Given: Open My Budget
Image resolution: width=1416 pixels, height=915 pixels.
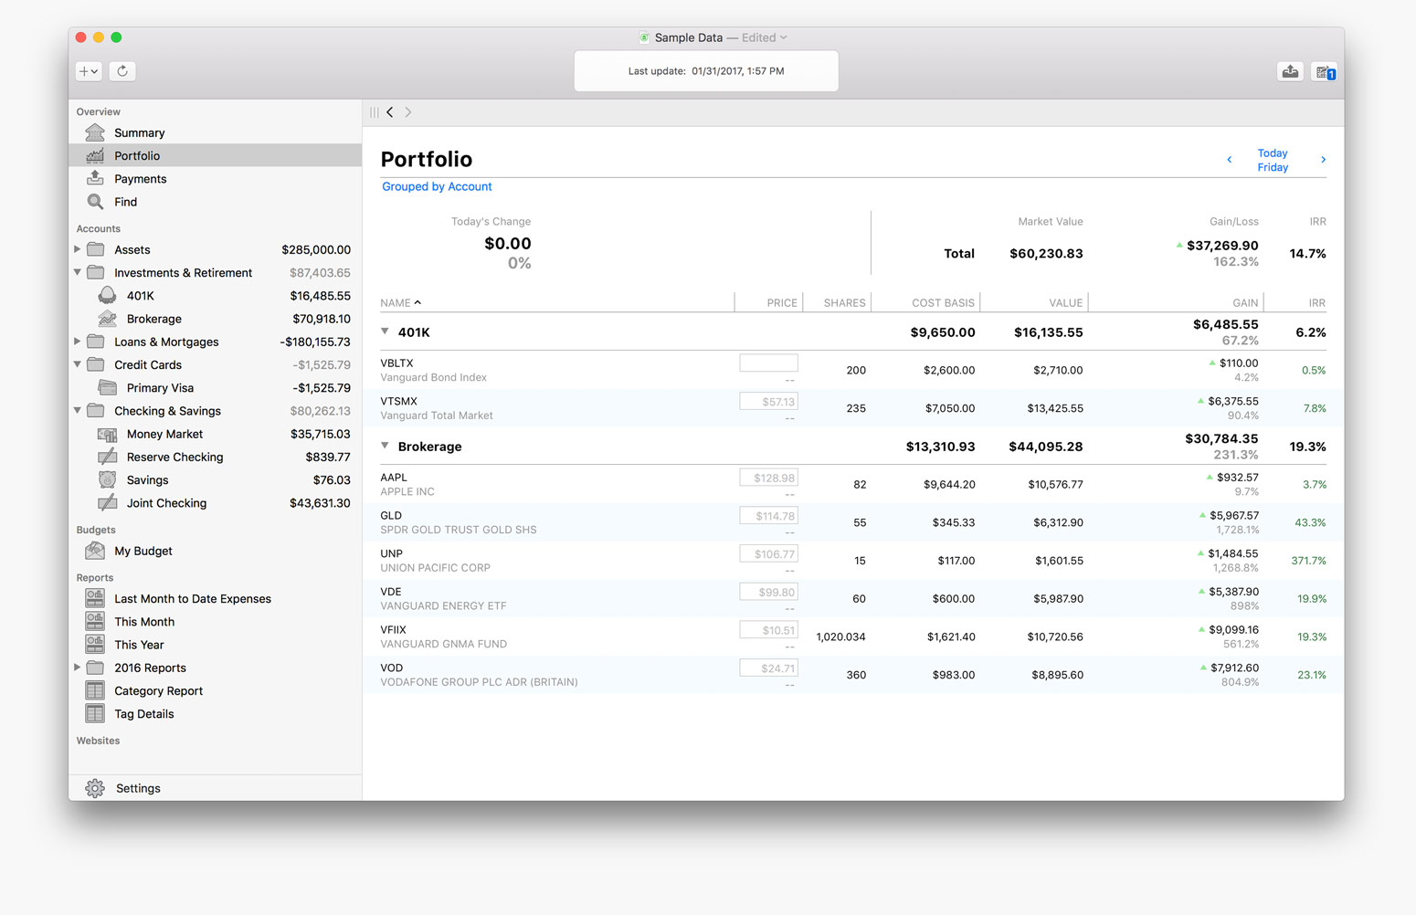Looking at the screenshot, I should tap(216, 551).
